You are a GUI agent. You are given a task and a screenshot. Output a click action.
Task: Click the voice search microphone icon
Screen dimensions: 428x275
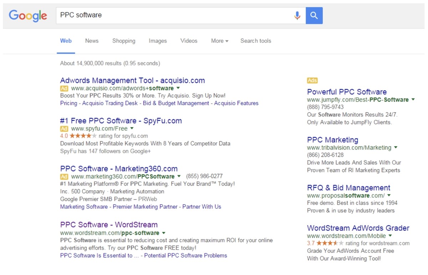click(x=297, y=16)
